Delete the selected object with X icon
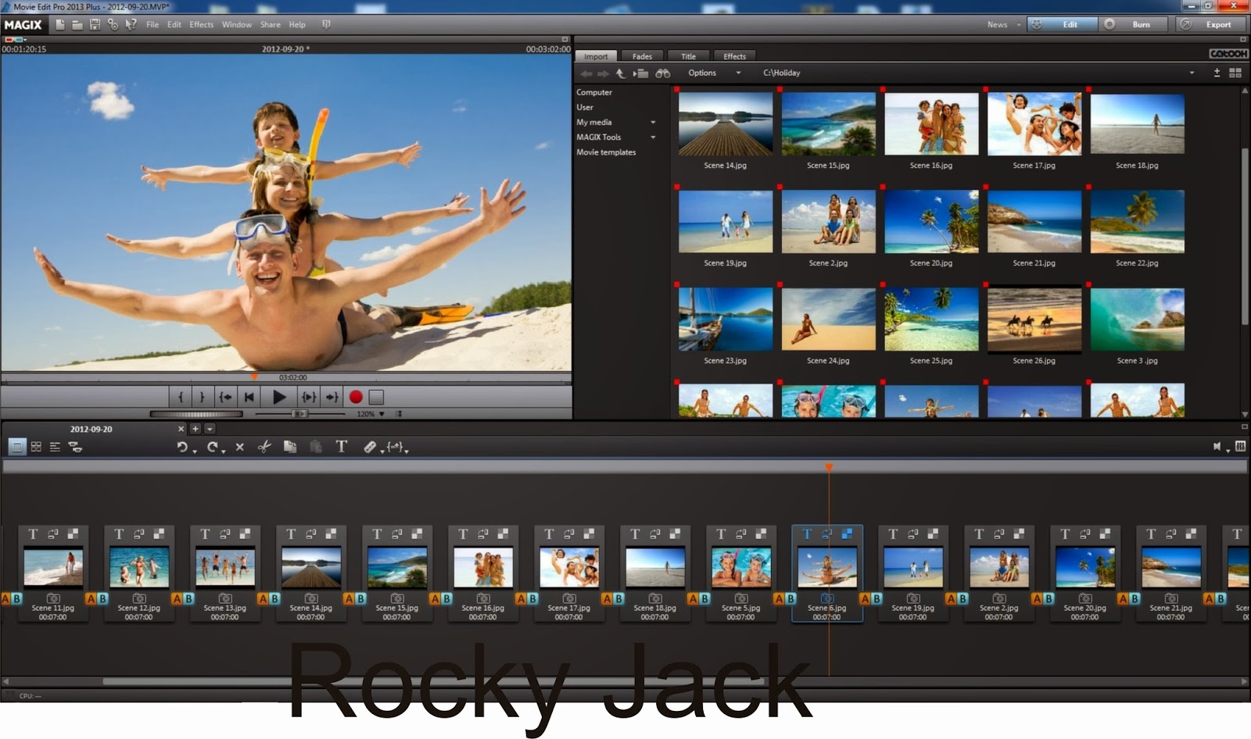This screenshot has height=739, width=1251. click(240, 447)
